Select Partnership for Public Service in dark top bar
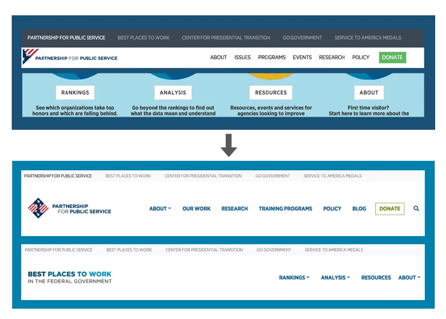The height and width of the screenshot is (319, 446). click(x=66, y=37)
